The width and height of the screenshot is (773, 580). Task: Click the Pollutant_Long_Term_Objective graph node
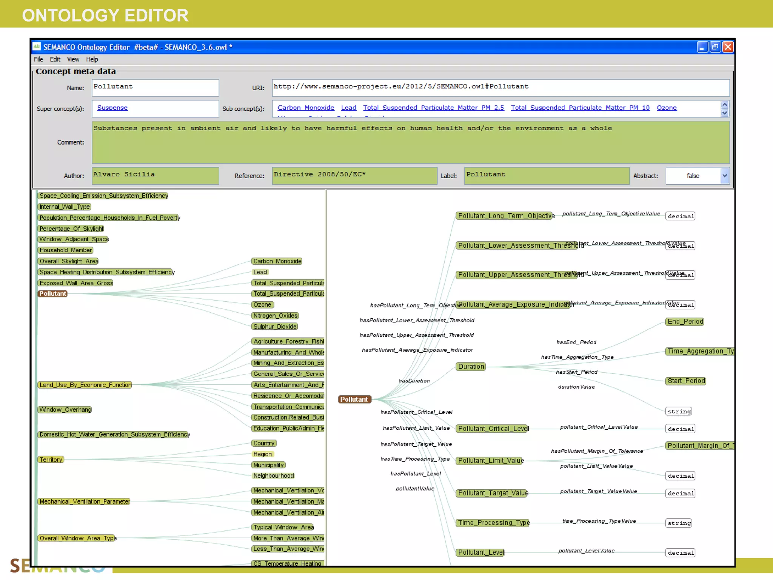pos(505,216)
